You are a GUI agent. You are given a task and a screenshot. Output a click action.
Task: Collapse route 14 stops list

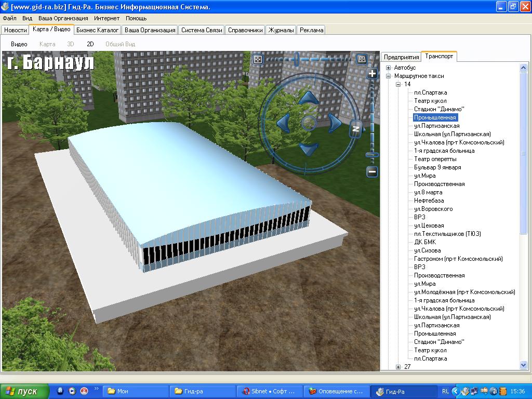click(x=398, y=84)
